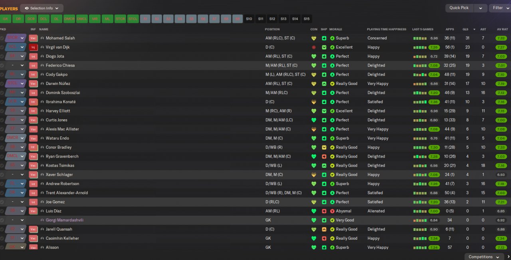Click Ryan Gravenberch's red sharpness icon
Viewport: 511px width, 260px height.
pos(324,157)
